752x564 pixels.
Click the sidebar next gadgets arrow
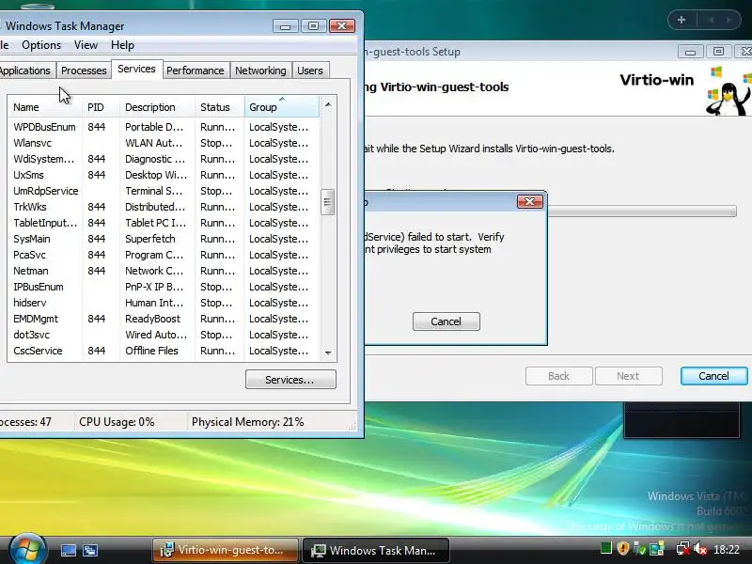(x=728, y=20)
